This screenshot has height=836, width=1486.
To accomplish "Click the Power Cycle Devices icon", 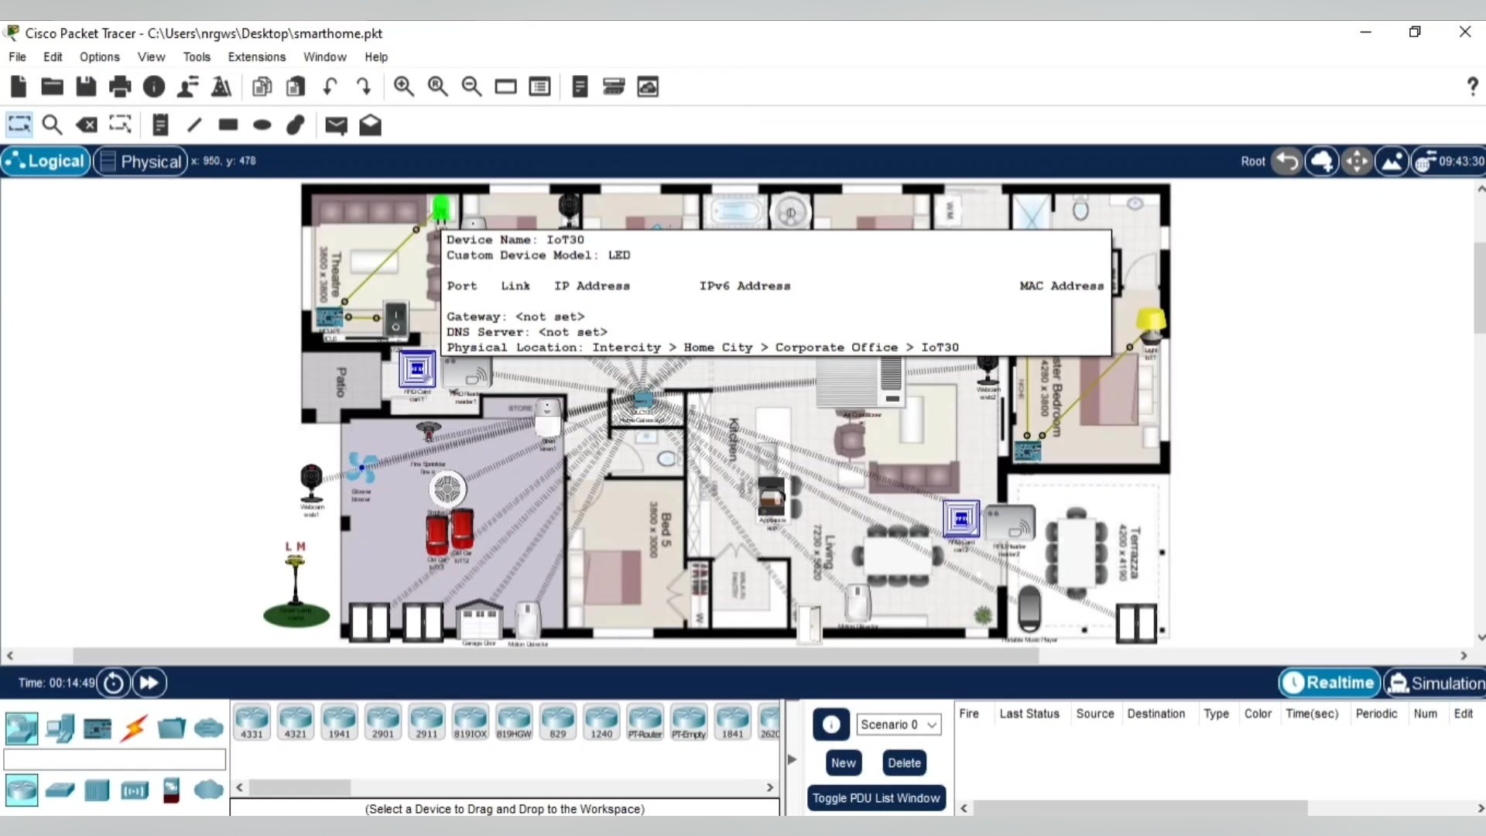I will 113,683.
